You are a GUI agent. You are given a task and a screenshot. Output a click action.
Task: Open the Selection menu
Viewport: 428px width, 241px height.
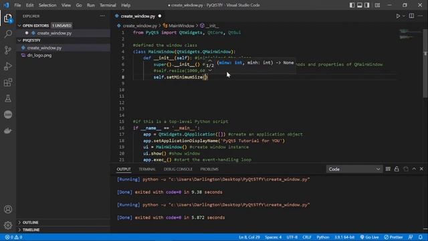click(x=47, y=5)
